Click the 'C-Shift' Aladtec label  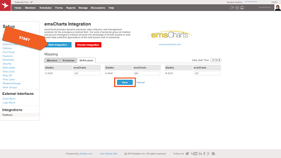(x=49, y=73)
